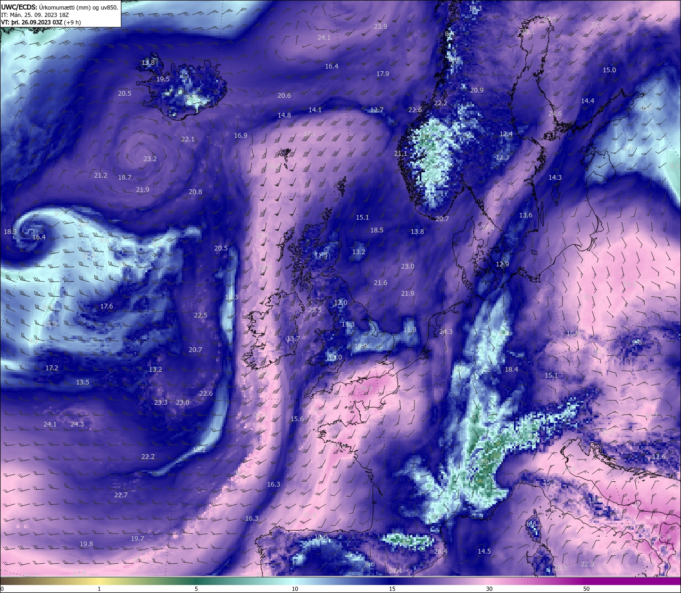Click the map value 20.9 over Scandinavia

[477, 90]
